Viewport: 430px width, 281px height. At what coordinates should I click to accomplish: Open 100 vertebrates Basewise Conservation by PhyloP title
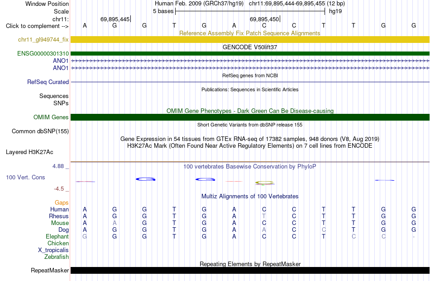coord(250,167)
